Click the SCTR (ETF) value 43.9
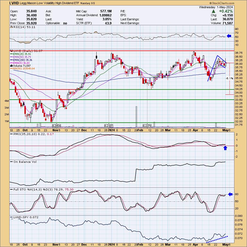 [108, 23]
